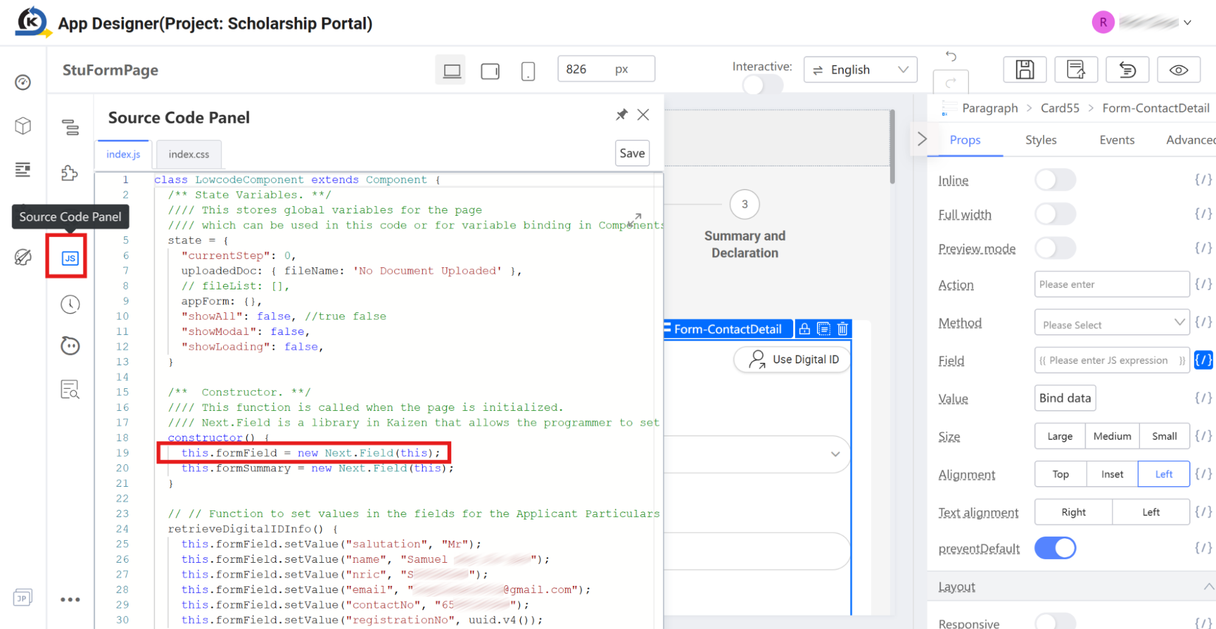The width and height of the screenshot is (1216, 629).
Task: Toggle the Inline switch
Action: tap(1055, 180)
